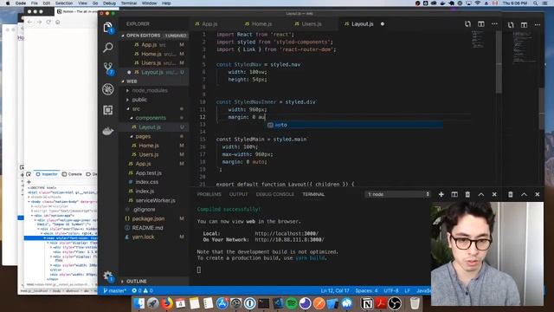Collapse the Open Editors section
This screenshot has width=554, height=312.
click(x=154, y=36)
